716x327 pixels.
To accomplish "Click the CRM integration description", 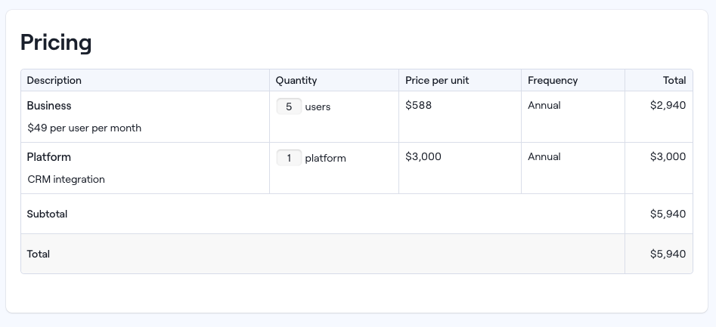I will pyautogui.click(x=66, y=179).
